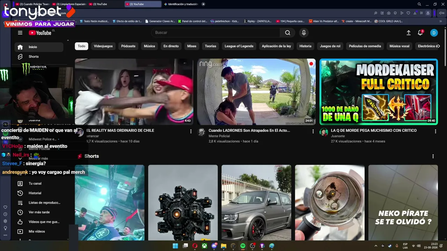This screenshot has width=447, height=251.
Task: Open the ring.com doorbell video thumbnail
Action: click(256, 92)
